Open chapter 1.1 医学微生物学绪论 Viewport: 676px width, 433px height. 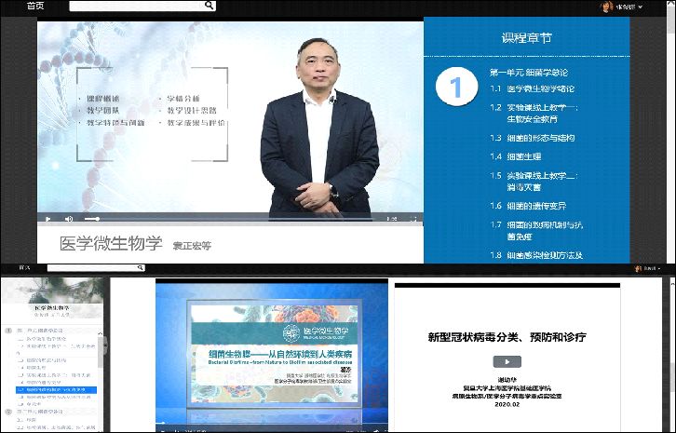coord(532,88)
